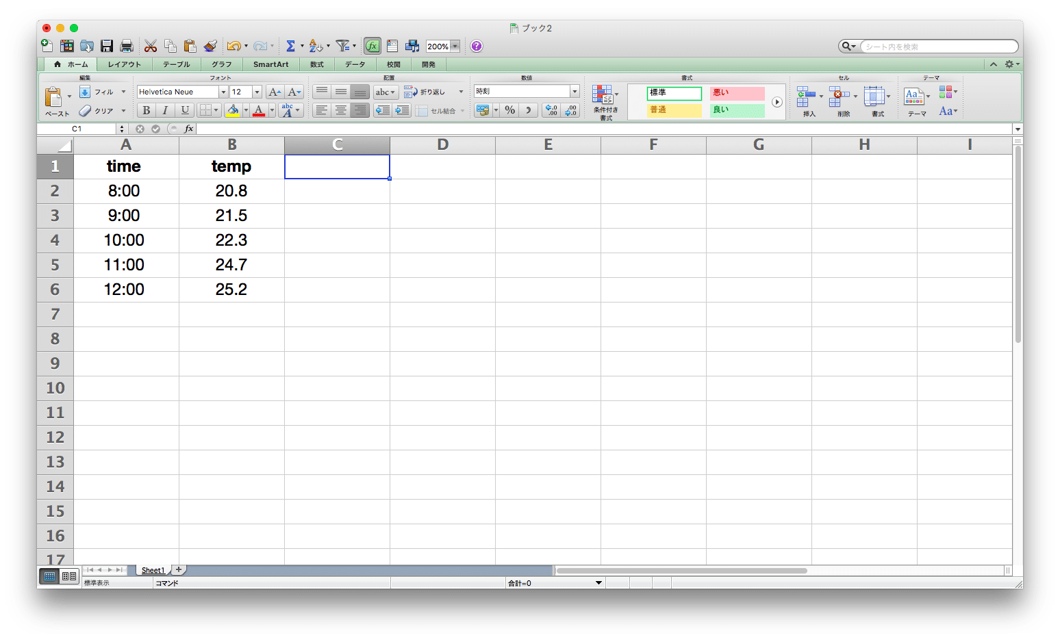Click the yellow fill color bucket
Screen dimensions: 1060x642
click(233, 110)
